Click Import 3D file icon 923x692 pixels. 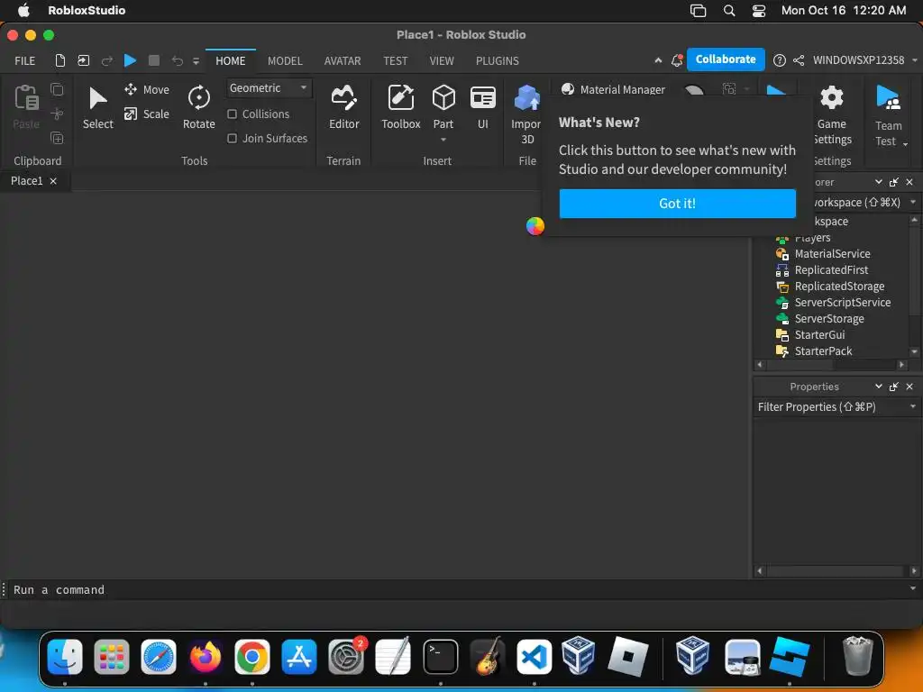pyautogui.click(x=526, y=97)
